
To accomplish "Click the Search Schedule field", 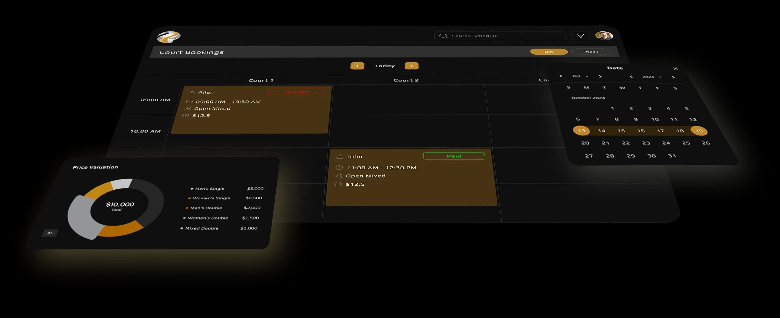I will click(500, 36).
